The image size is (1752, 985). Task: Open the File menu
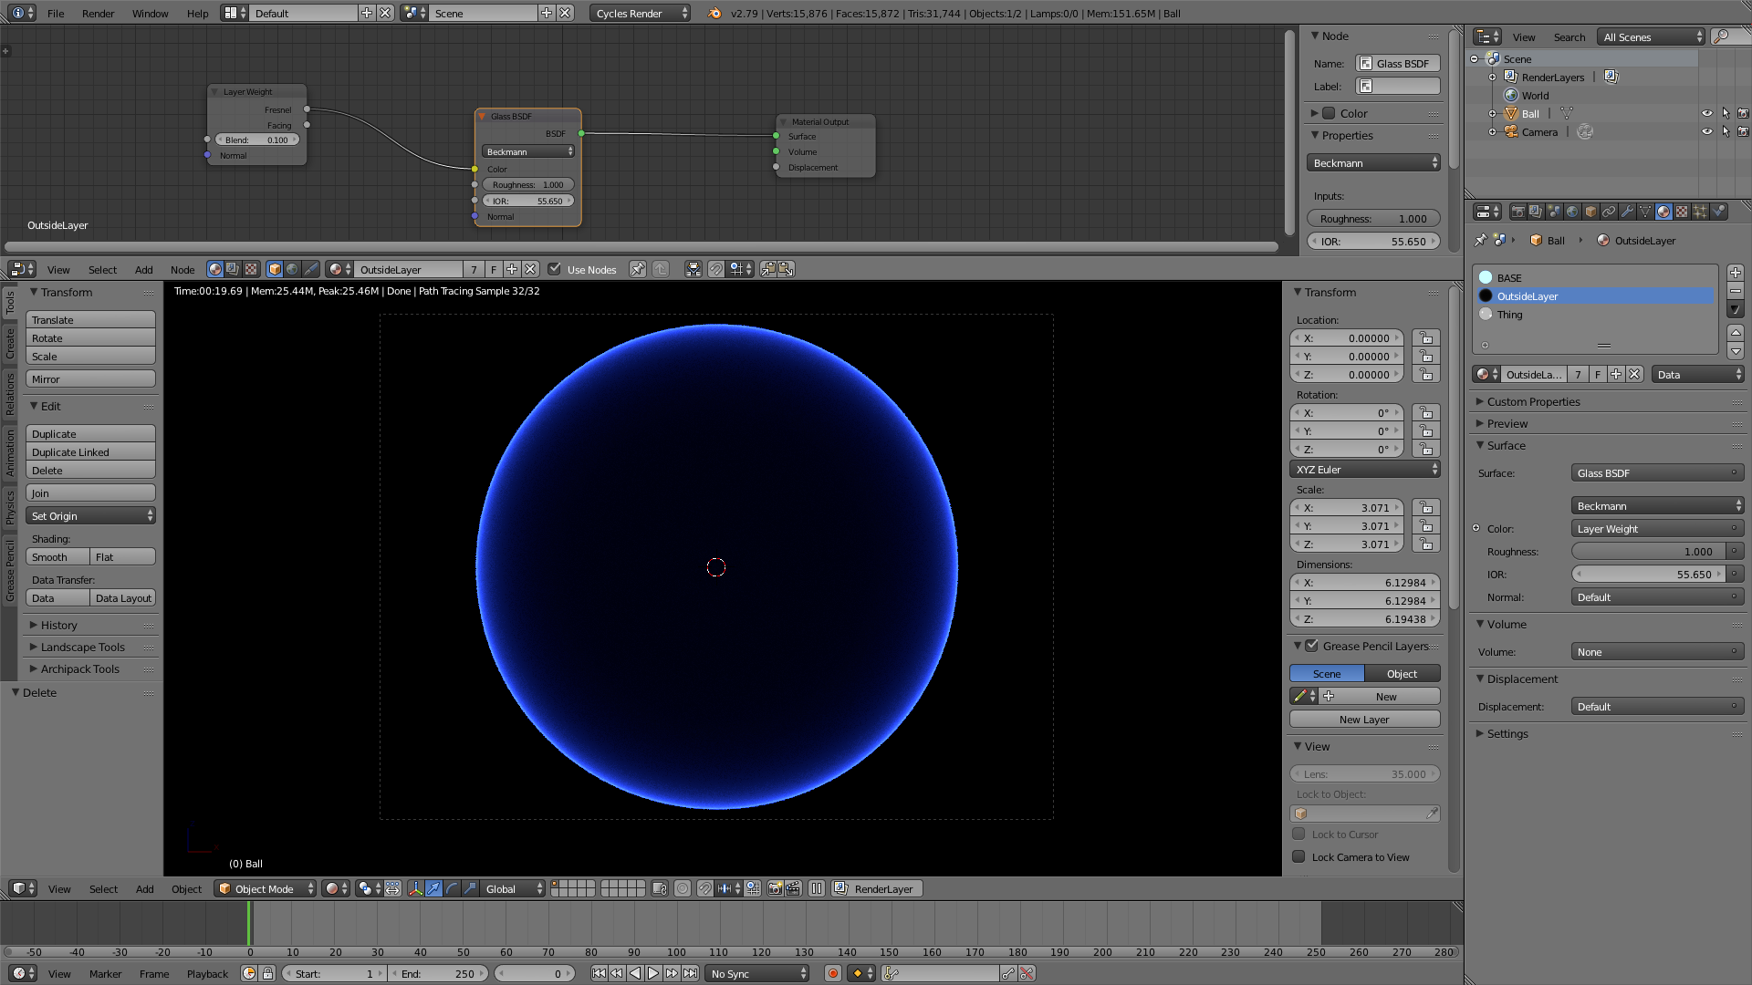pyautogui.click(x=56, y=14)
